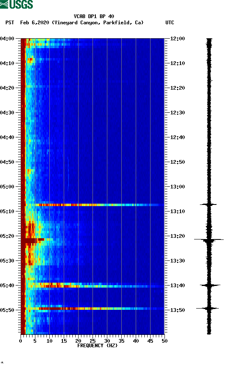This screenshot has width=227, height=367.
Task: Click the date text 'Feb 6,2020'
Action: point(35,23)
